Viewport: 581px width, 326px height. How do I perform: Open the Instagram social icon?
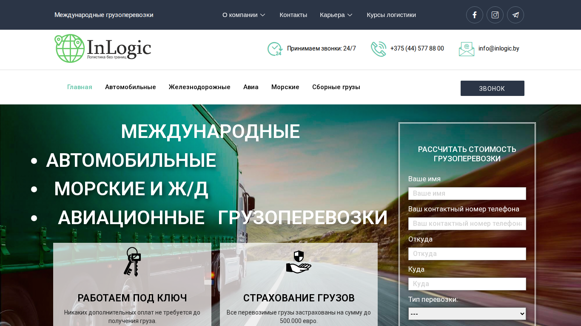(x=495, y=15)
